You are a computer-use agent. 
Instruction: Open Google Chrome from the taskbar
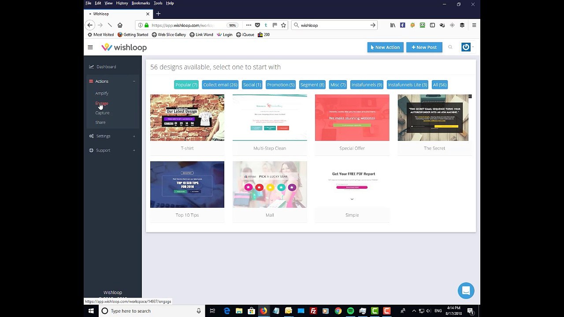click(338, 311)
